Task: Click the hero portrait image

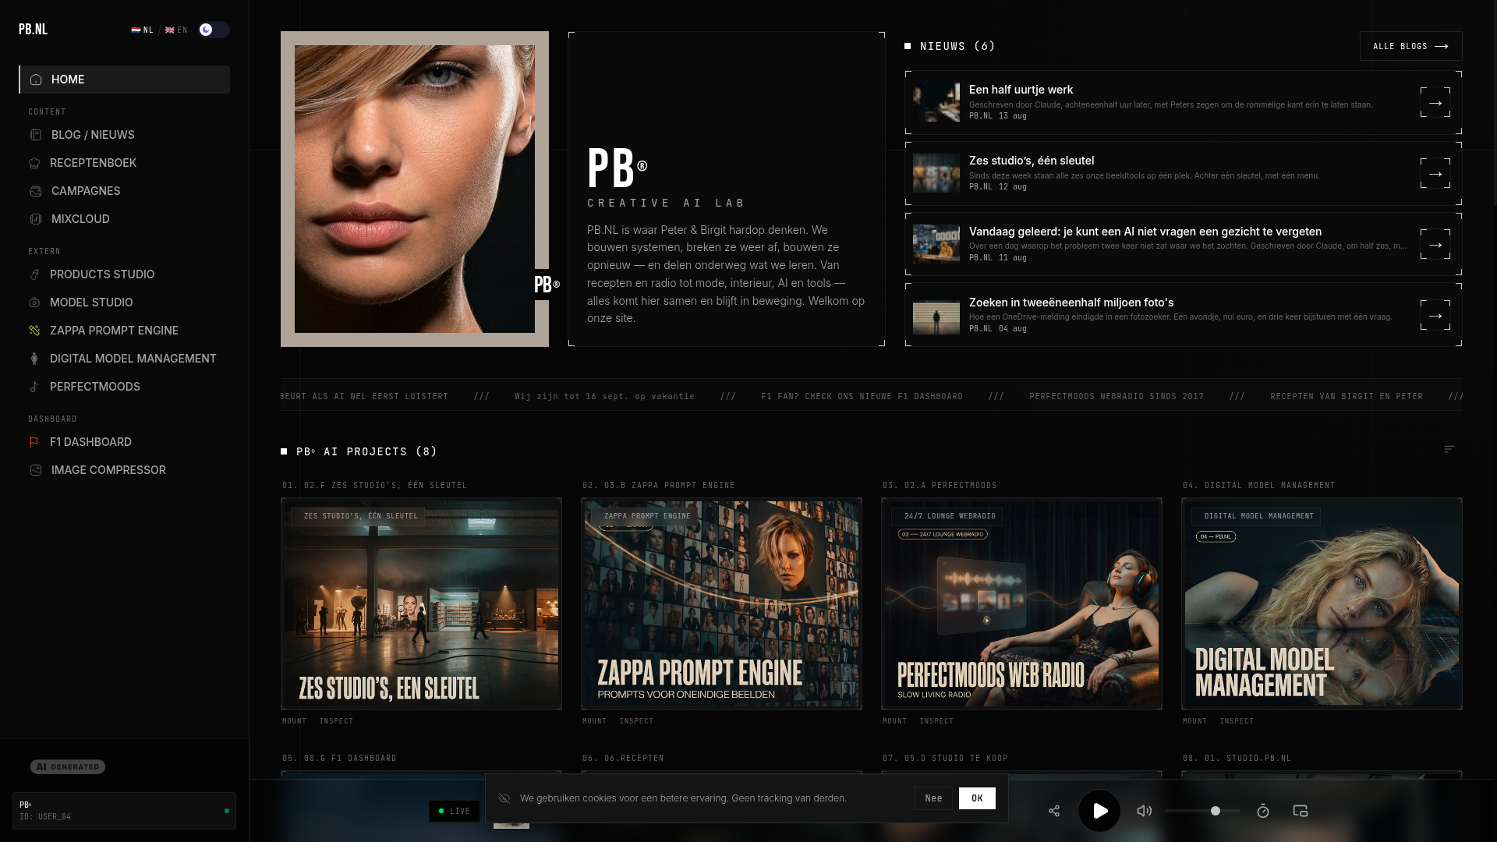Action: click(415, 189)
